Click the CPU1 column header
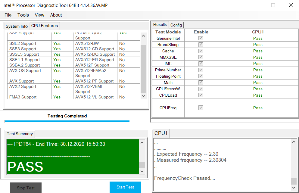 click(x=258, y=32)
